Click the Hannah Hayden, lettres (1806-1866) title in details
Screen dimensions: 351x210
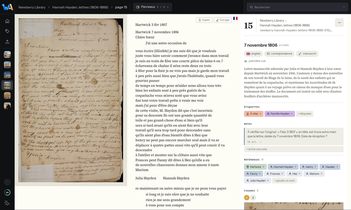(285, 25)
